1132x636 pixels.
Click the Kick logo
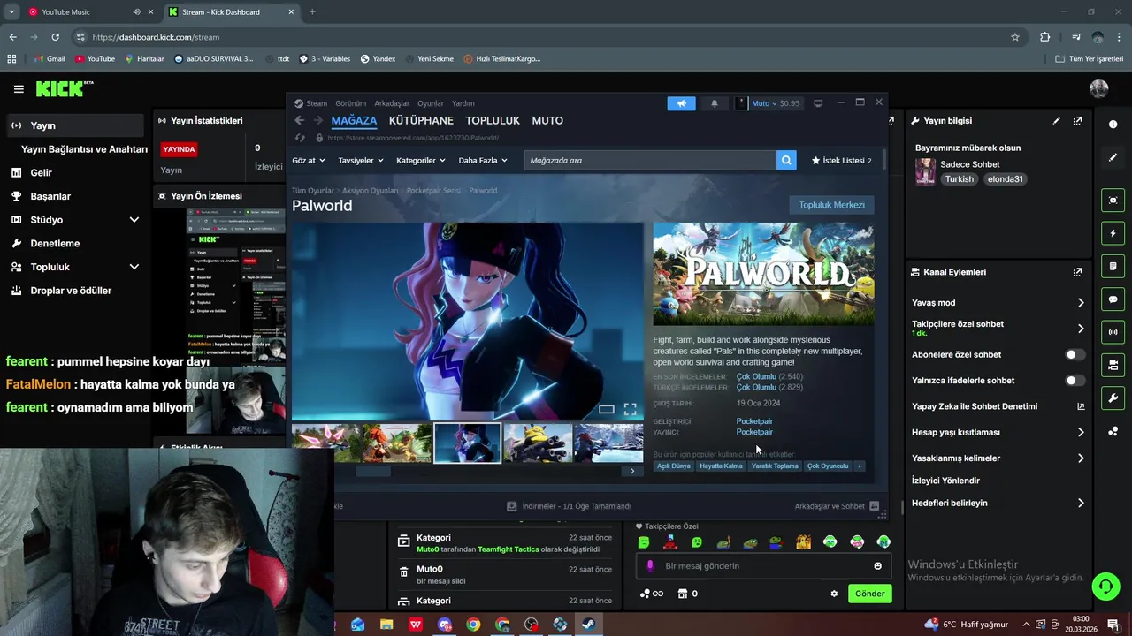click(x=64, y=88)
